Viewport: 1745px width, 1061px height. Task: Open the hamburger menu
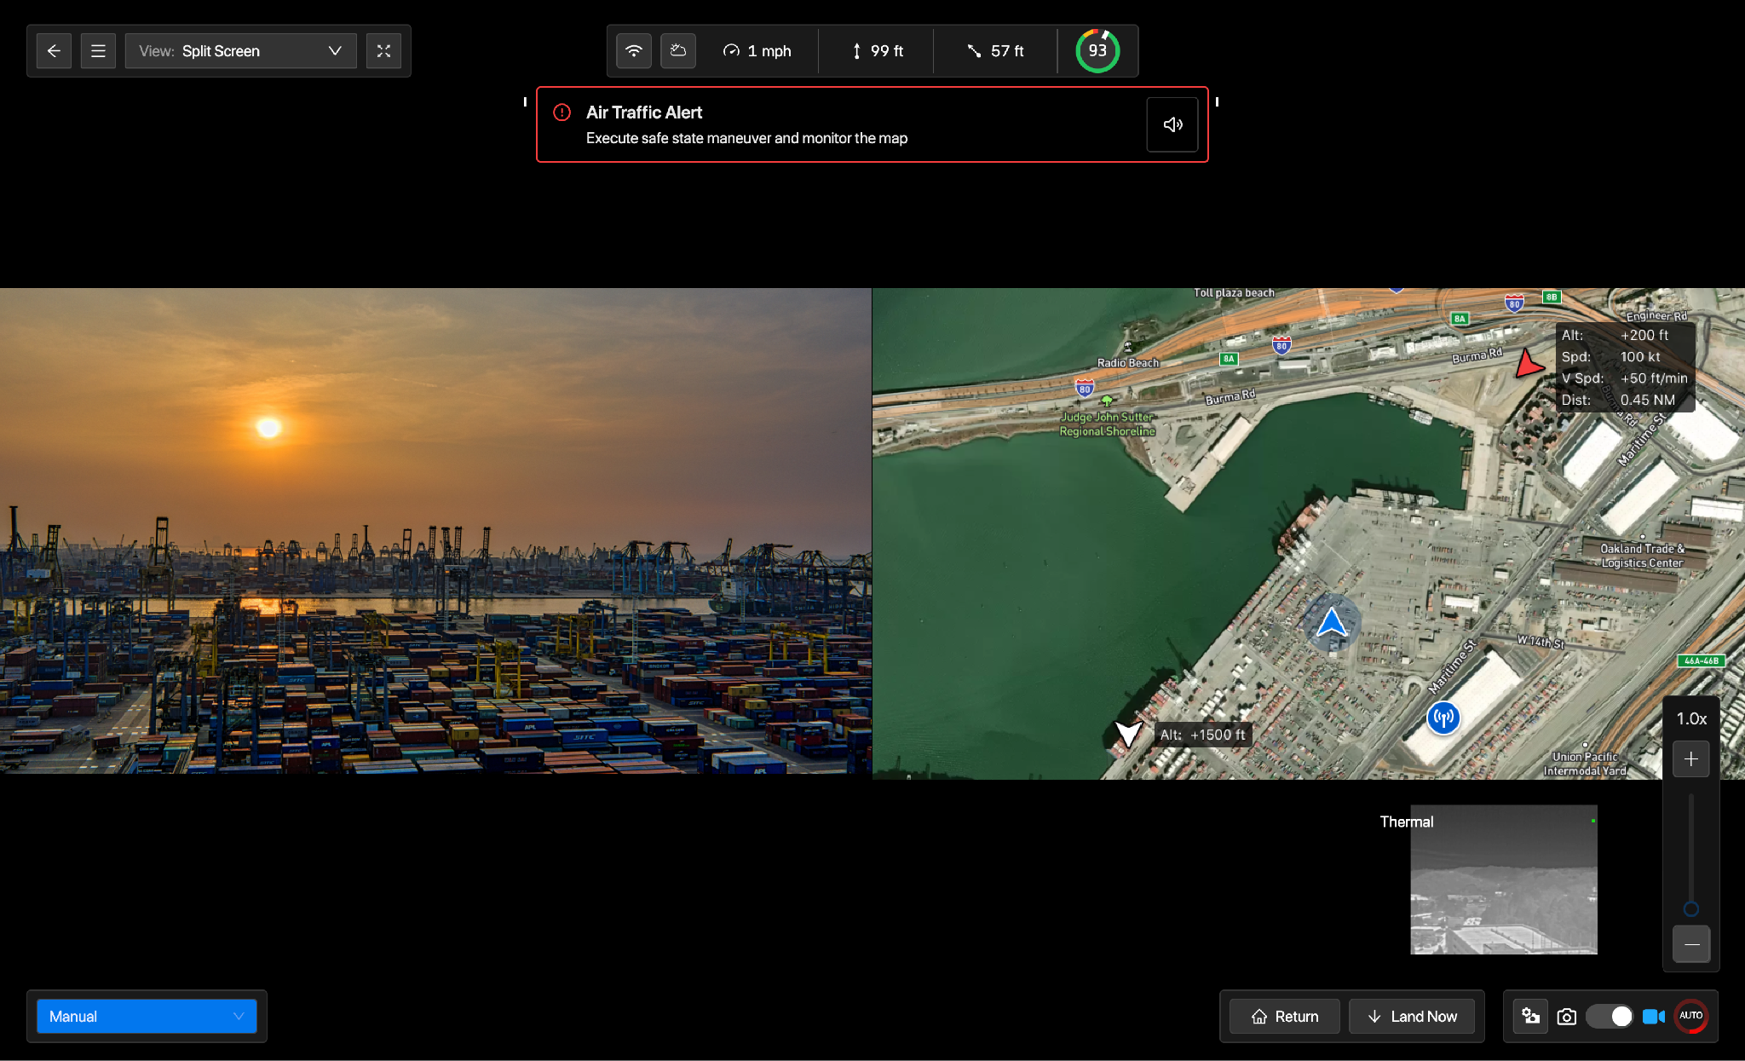click(x=98, y=51)
